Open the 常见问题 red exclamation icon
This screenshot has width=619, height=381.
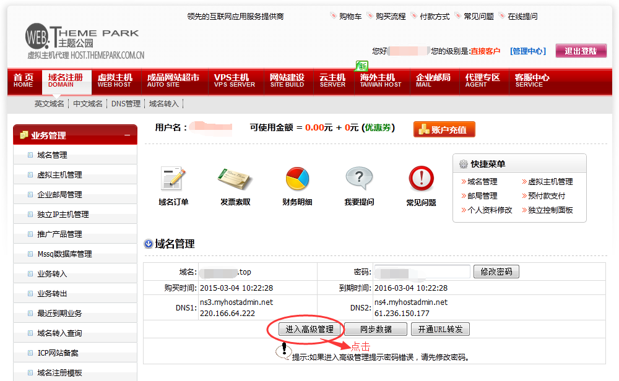click(421, 179)
